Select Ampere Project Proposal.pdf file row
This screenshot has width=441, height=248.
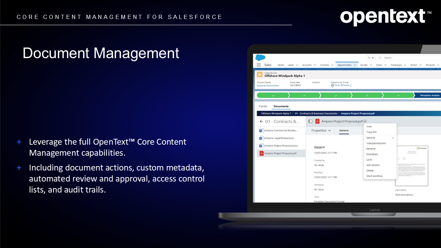pyautogui.click(x=281, y=153)
